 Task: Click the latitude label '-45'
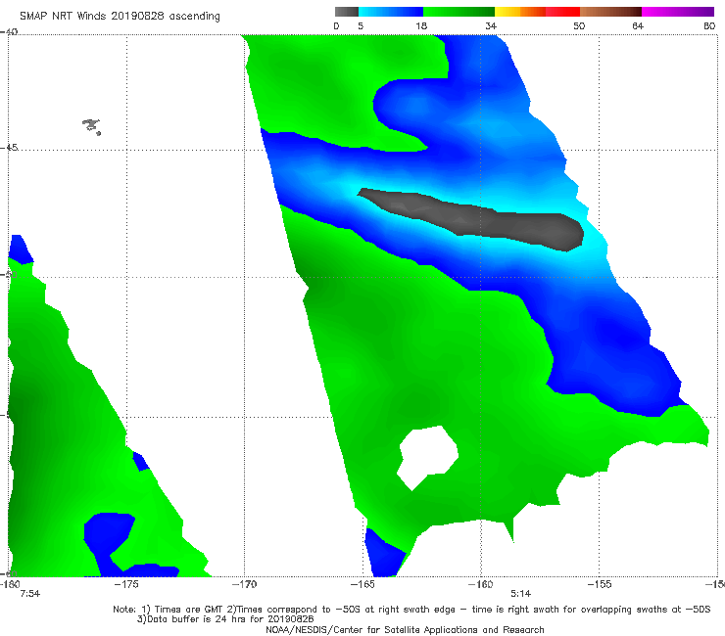click(9, 148)
